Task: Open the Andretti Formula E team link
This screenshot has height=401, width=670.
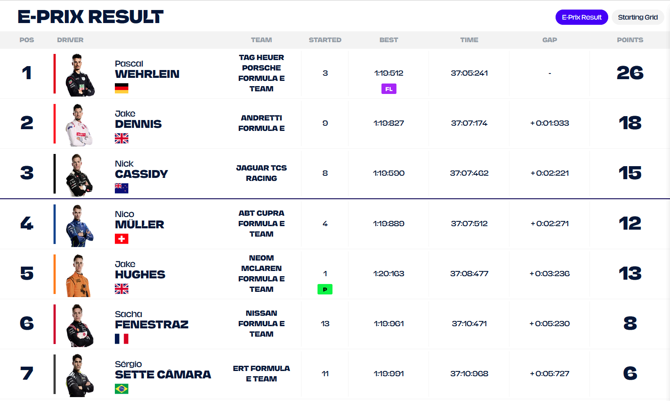Action: pyautogui.click(x=261, y=123)
